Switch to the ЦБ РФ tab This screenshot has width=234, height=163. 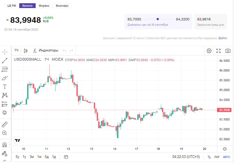(12, 6)
